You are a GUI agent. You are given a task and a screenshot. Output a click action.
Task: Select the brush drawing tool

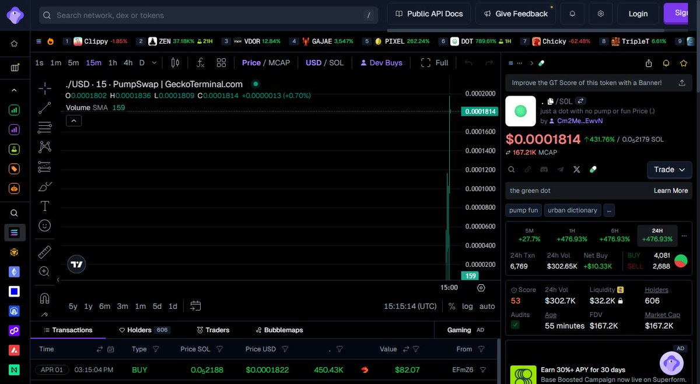click(x=45, y=186)
